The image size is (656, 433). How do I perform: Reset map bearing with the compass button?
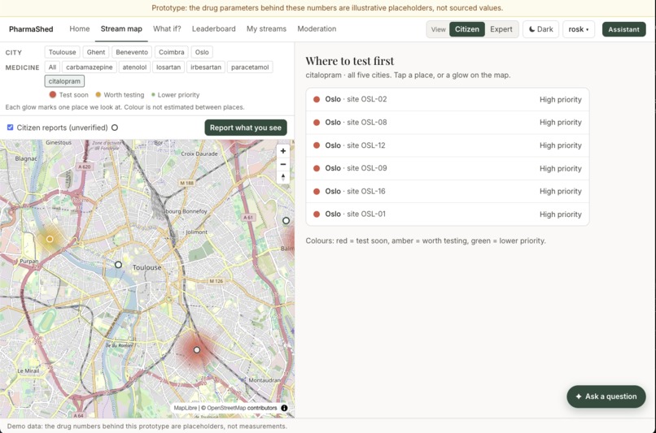click(282, 177)
